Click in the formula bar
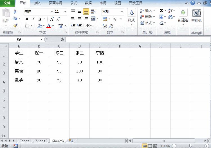 [138, 40]
